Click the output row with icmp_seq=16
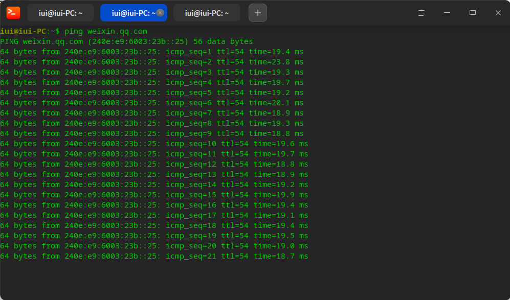Image resolution: width=510 pixels, height=300 pixels. point(154,205)
